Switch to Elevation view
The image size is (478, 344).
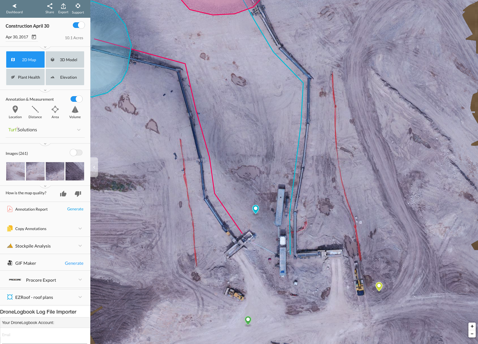tap(65, 77)
